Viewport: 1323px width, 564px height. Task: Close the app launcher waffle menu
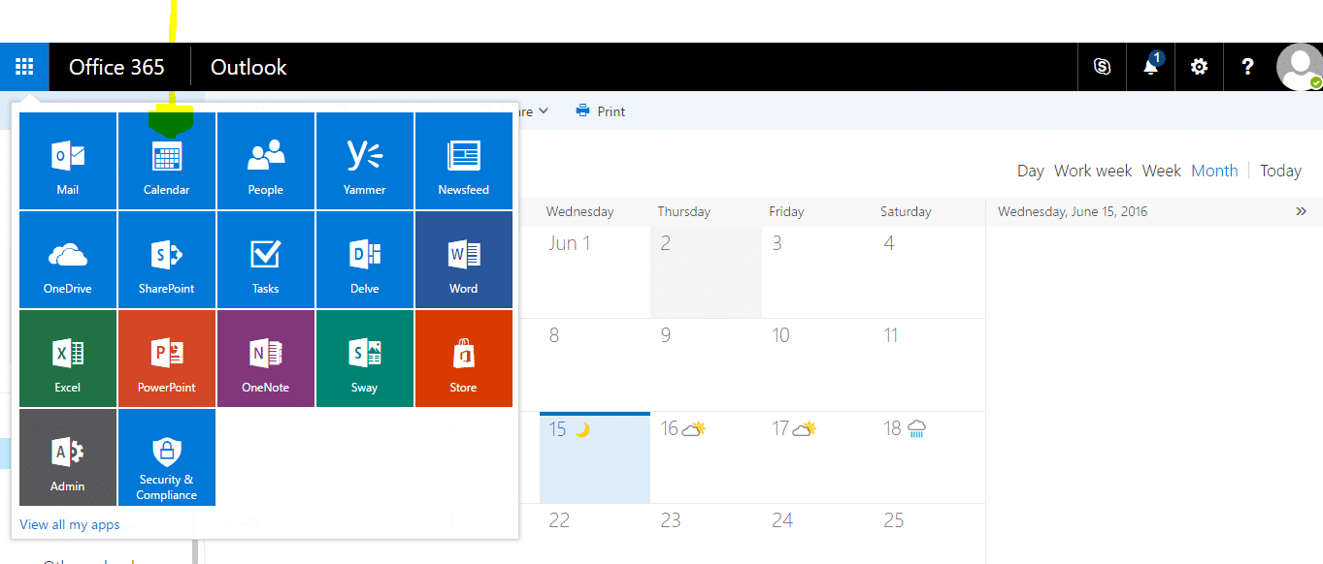24,67
